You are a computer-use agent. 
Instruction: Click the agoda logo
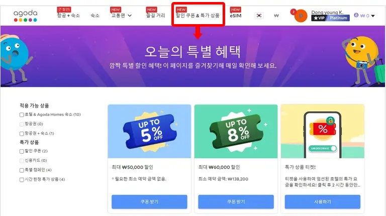[x=25, y=16]
